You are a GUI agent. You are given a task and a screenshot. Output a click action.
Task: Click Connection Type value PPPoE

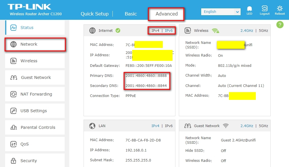tap(131, 96)
